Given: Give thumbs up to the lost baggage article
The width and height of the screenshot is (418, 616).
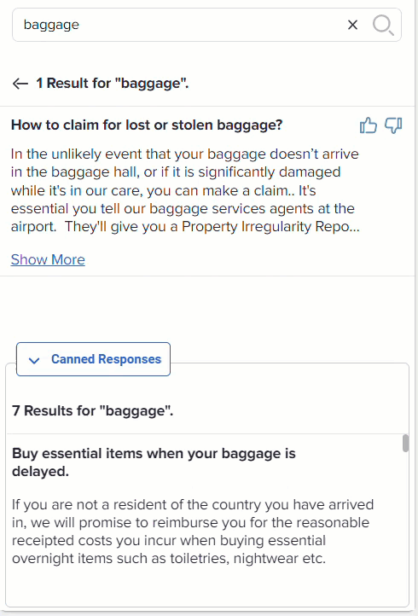Looking at the screenshot, I should tap(369, 125).
